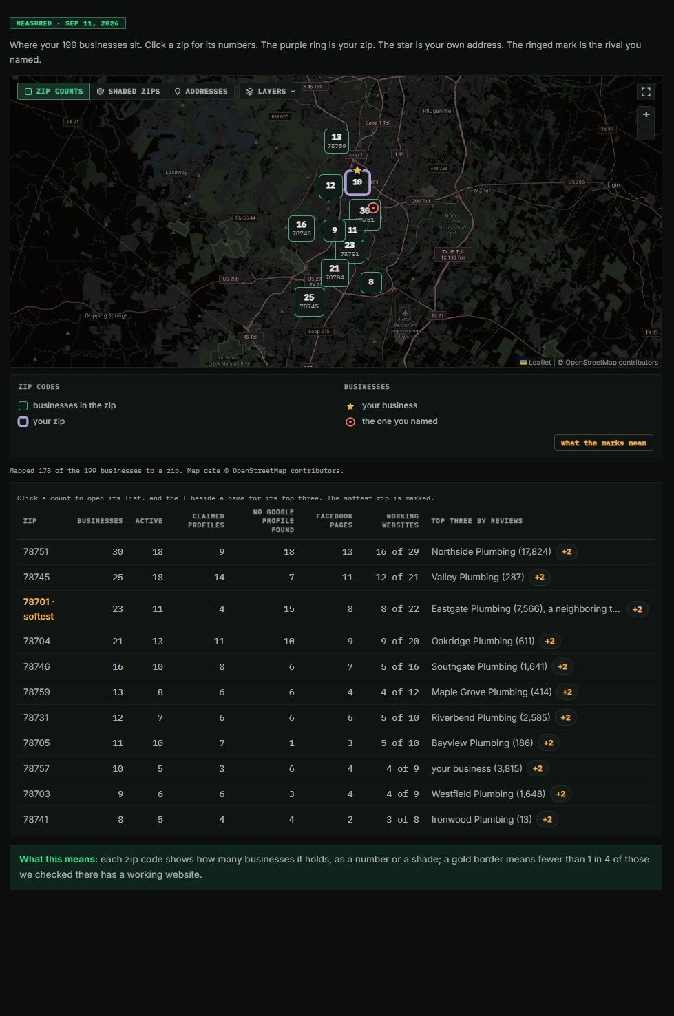The height and width of the screenshot is (1016, 674).
Task: Expand +2 beside Southgate Plumbing
Action: tap(562, 667)
